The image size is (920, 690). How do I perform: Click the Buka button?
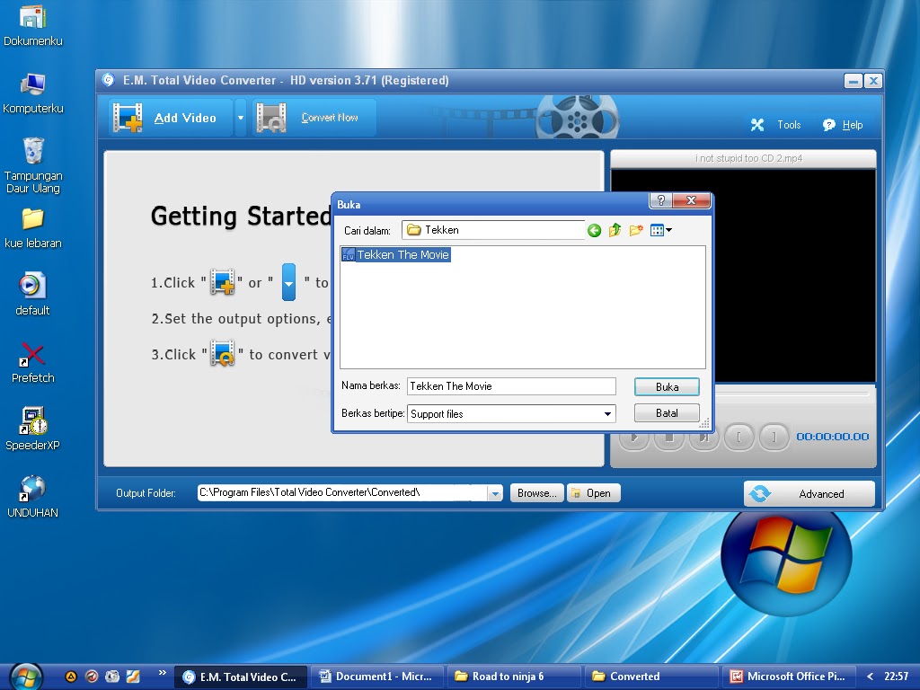click(667, 386)
